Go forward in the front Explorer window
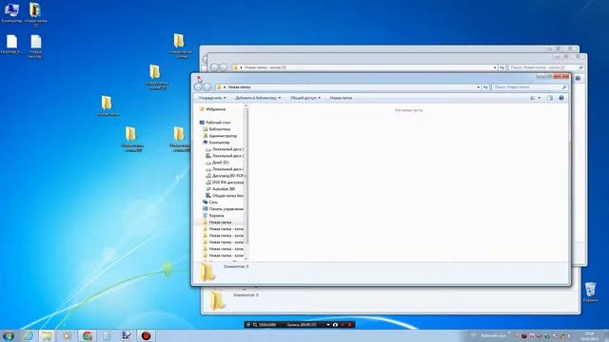The image size is (609, 342). (207, 87)
